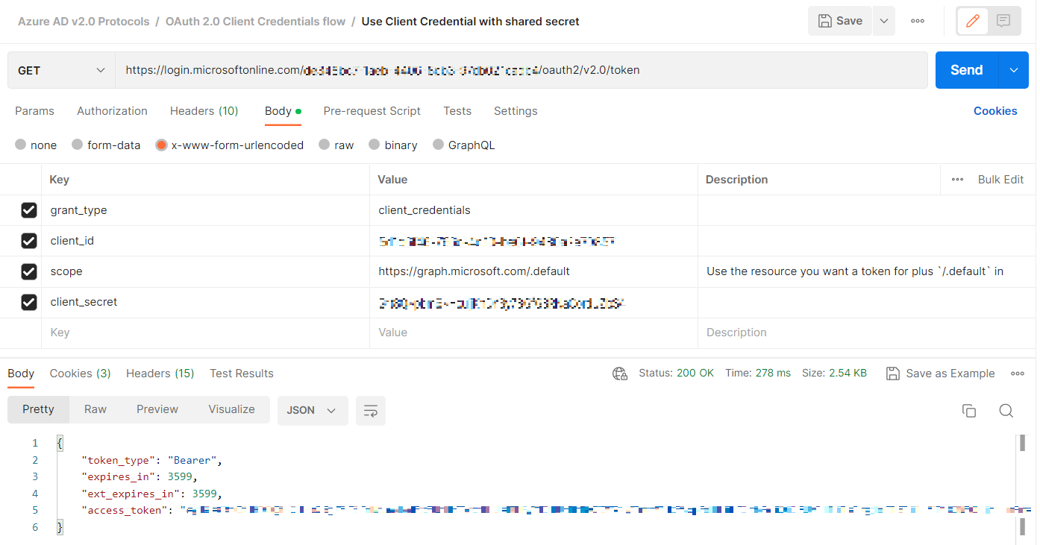This screenshot has height=545, width=1040.
Task: Select the raw body type radio button
Action: click(325, 145)
